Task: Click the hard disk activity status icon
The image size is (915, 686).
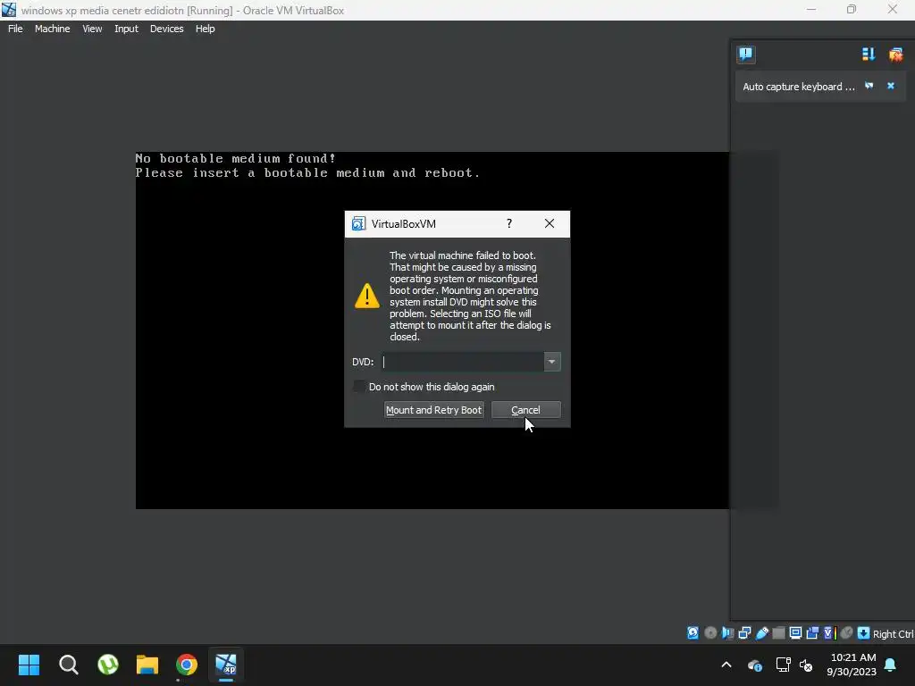Action: (693, 633)
